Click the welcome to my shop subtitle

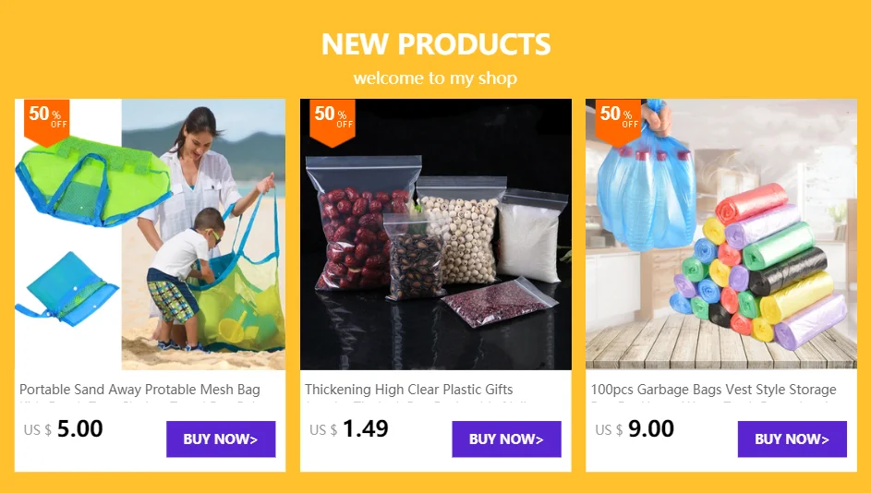click(436, 78)
